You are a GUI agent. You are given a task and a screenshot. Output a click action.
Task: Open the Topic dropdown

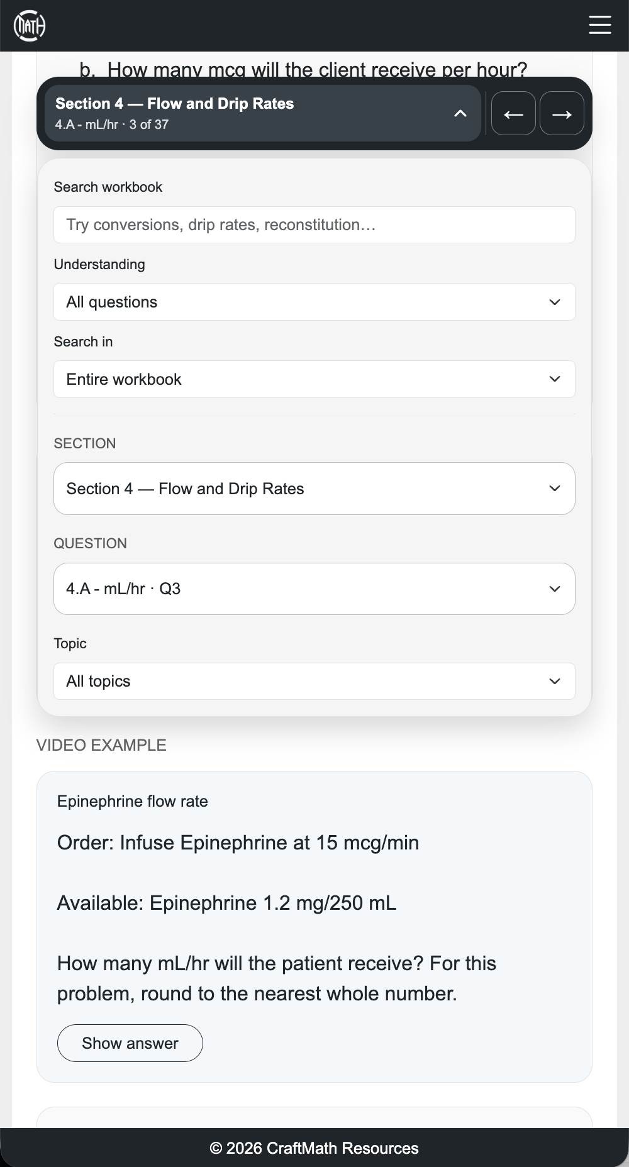tap(314, 681)
